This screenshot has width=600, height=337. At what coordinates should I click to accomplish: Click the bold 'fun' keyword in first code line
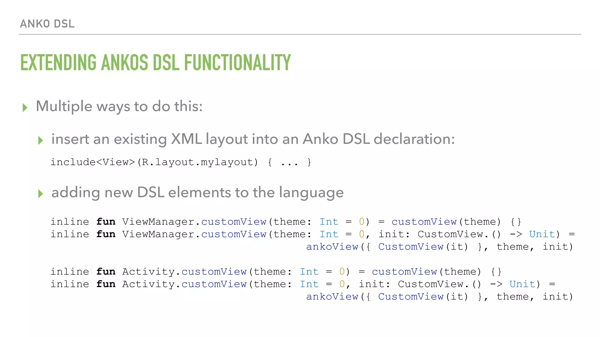(106, 222)
